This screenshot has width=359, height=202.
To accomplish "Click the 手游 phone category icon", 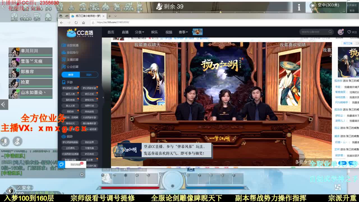I will pos(64,82).
